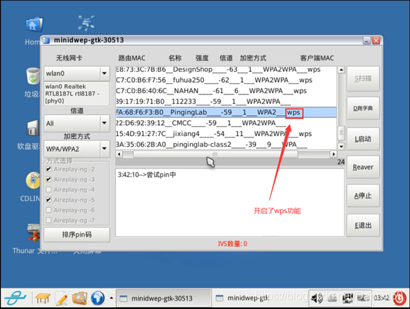Select the DesignShop network row

point(226,69)
